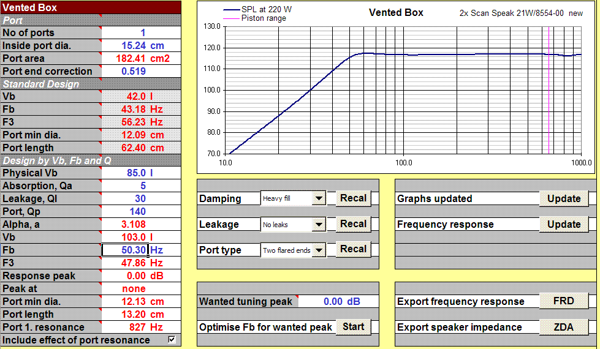Viewport: 600px width, 349px height.
Task: Select Physical Vb value 85.0 l
Action: pyautogui.click(x=141, y=173)
